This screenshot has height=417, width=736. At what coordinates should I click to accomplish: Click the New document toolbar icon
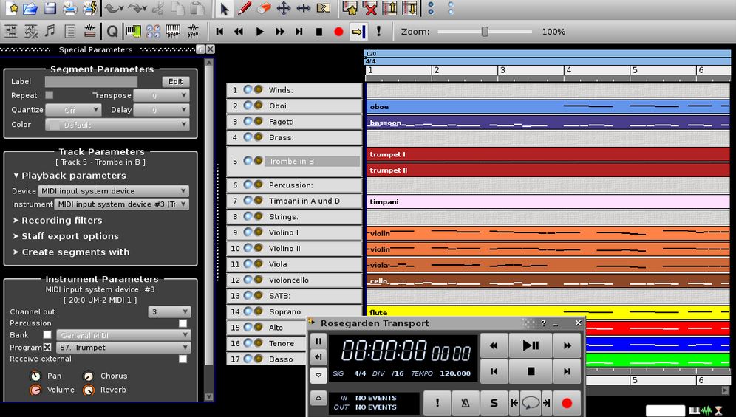click(13, 8)
